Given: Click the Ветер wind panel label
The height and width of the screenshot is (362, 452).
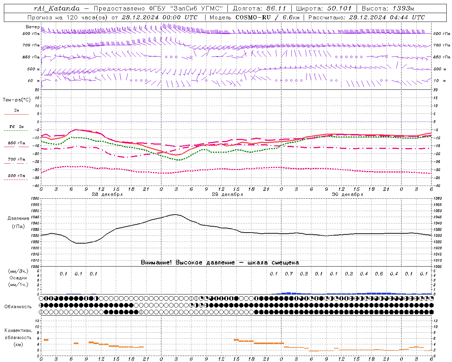Looking at the screenshot, I should point(32,27).
